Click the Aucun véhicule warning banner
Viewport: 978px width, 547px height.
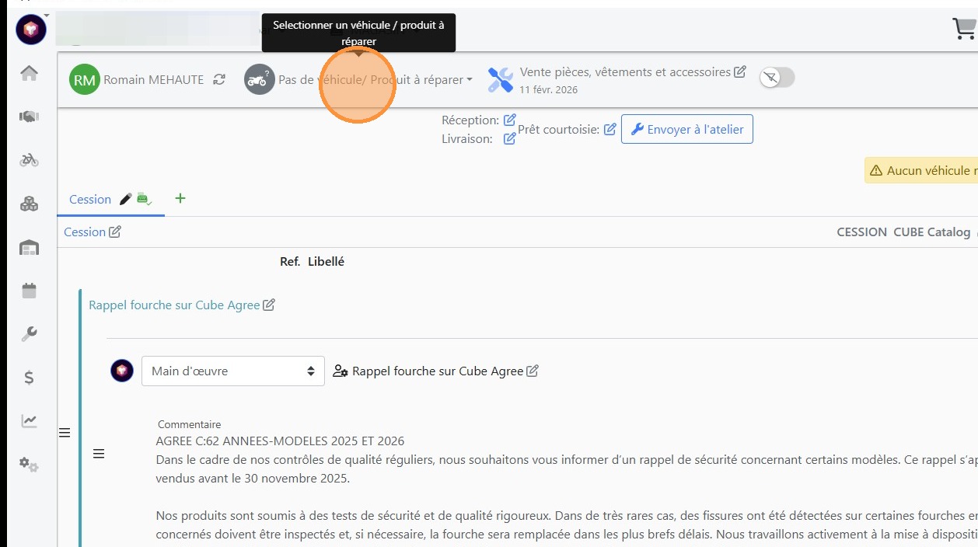[x=921, y=170]
